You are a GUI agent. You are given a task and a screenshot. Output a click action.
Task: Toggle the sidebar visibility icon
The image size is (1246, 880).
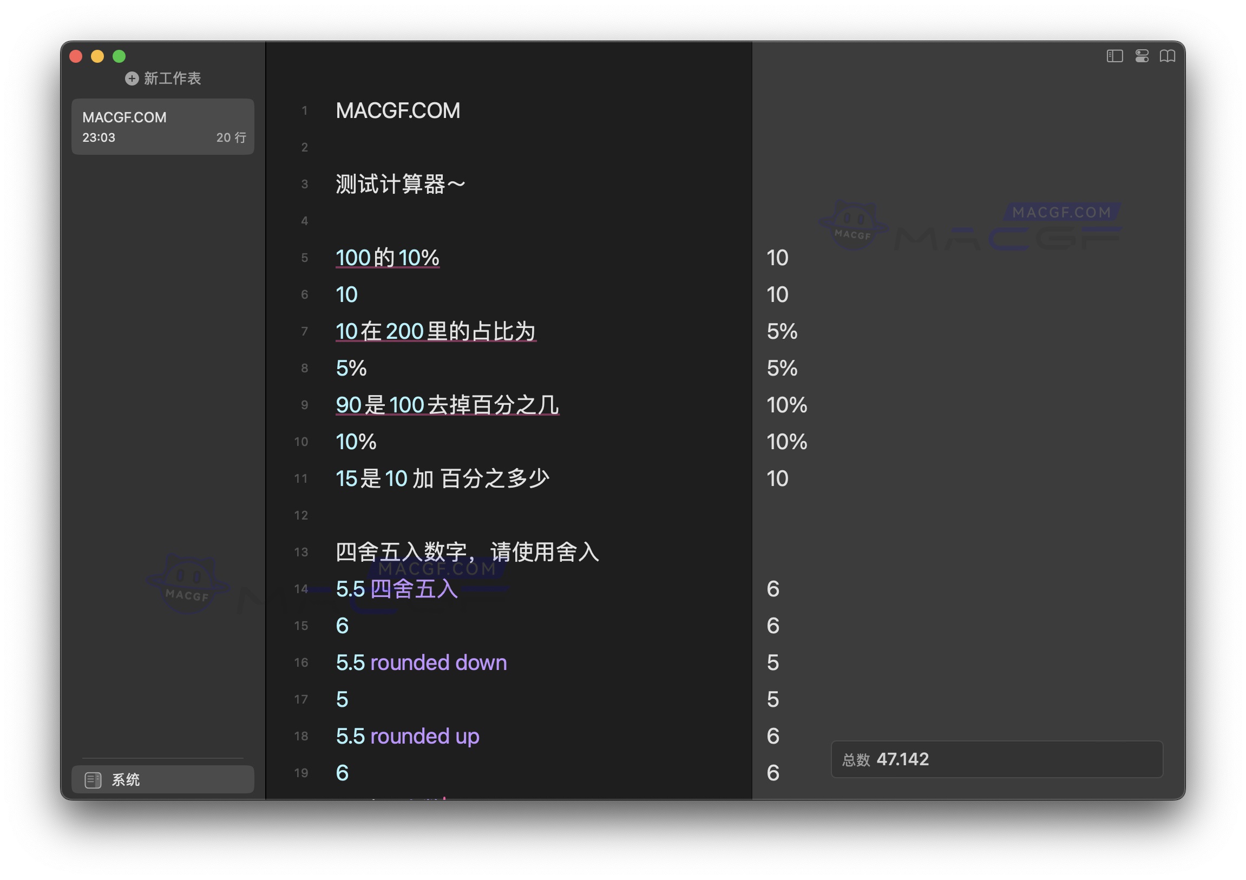pyautogui.click(x=1114, y=56)
